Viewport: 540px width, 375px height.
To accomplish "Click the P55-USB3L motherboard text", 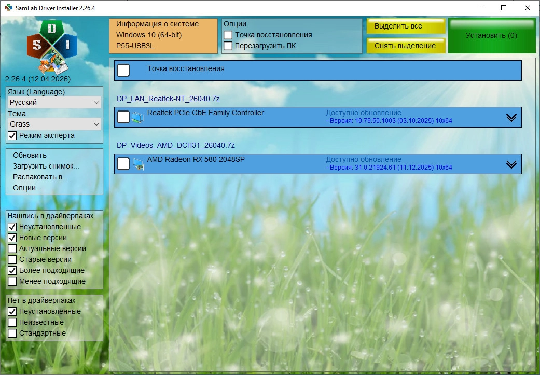I will (x=135, y=46).
